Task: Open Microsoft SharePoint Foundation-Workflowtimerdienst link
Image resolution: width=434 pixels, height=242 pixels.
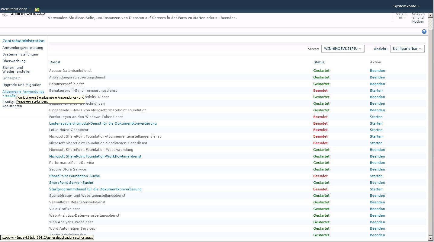Action: pos(95,156)
